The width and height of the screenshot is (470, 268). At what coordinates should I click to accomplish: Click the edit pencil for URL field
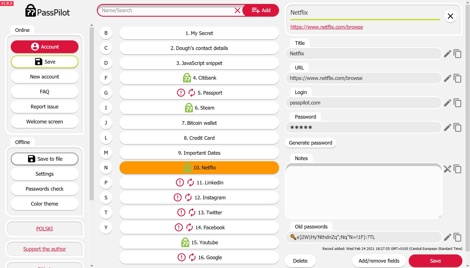(x=447, y=78)
